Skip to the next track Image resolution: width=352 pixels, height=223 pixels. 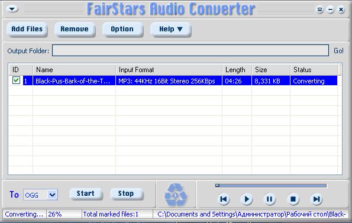(x=317, y=199)
